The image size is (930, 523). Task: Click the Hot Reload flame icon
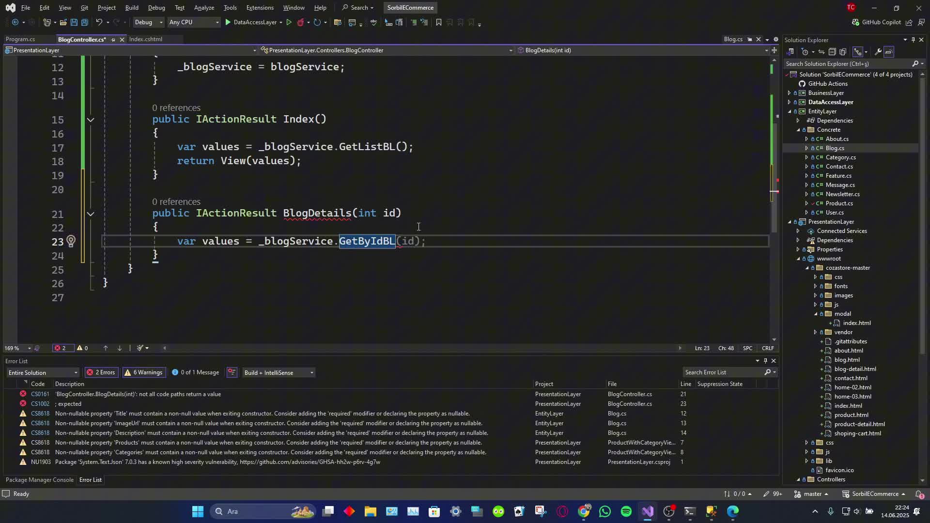coord(300,22)
